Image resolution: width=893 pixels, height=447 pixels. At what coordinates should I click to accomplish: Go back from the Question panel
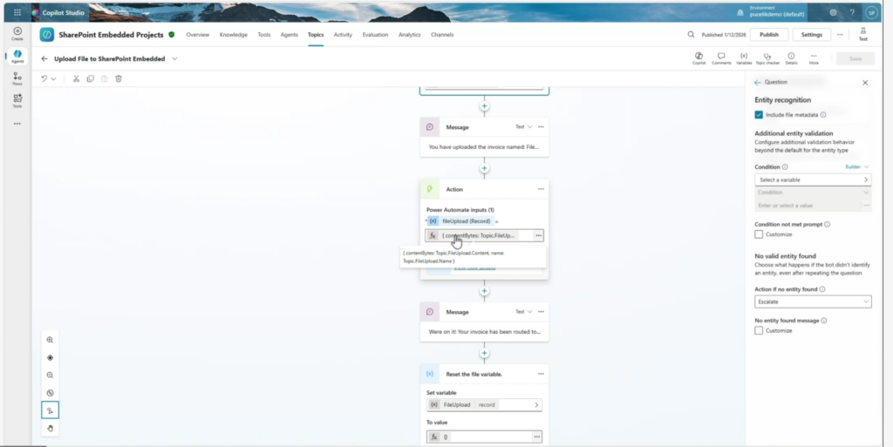point(758,83)
